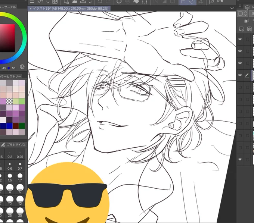This screenshot has width=254, height=223.
Task: Click the Redo arrow
Action: click(x=108, y=1)
